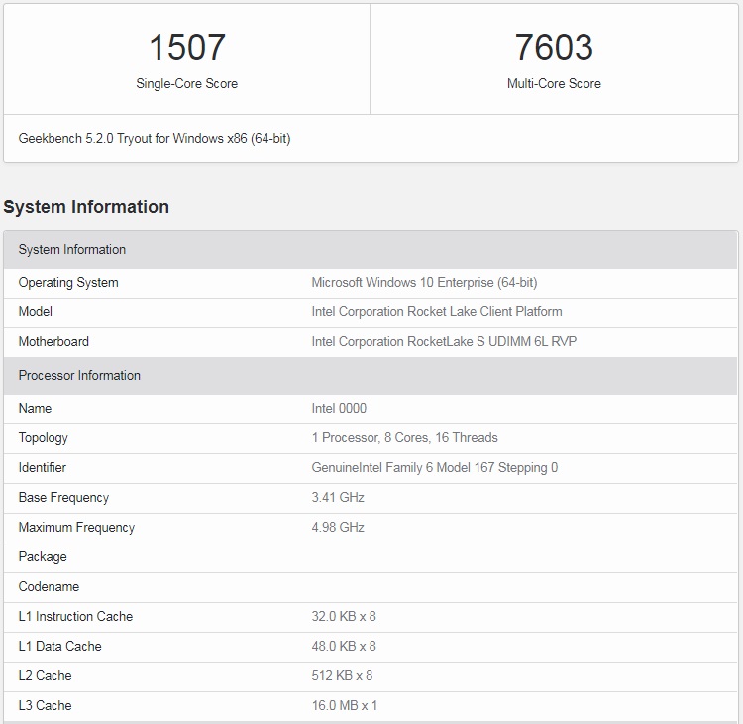Click the RocketLake S UDIMM 6L RVP motherboard value
Screen dimensions: 743x724
pyautogui.click(x=444, y=342)
